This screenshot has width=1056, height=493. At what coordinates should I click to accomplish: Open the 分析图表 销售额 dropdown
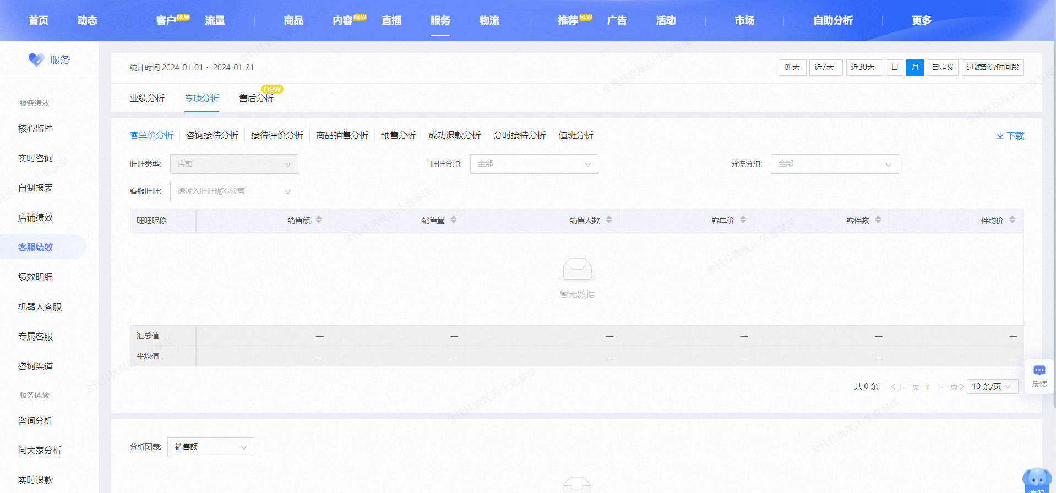(211, 447)
